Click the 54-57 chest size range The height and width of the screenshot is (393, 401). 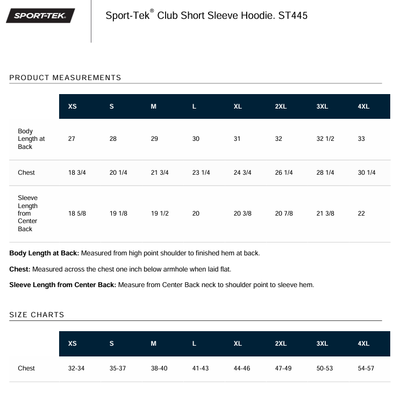point(366,368)
